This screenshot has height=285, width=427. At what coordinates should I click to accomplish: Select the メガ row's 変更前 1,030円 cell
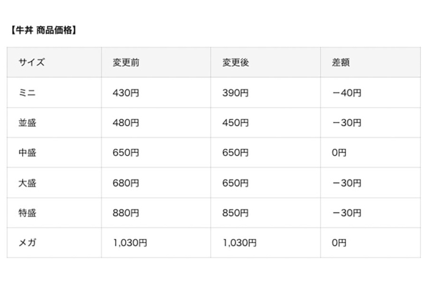coord(130,243)
